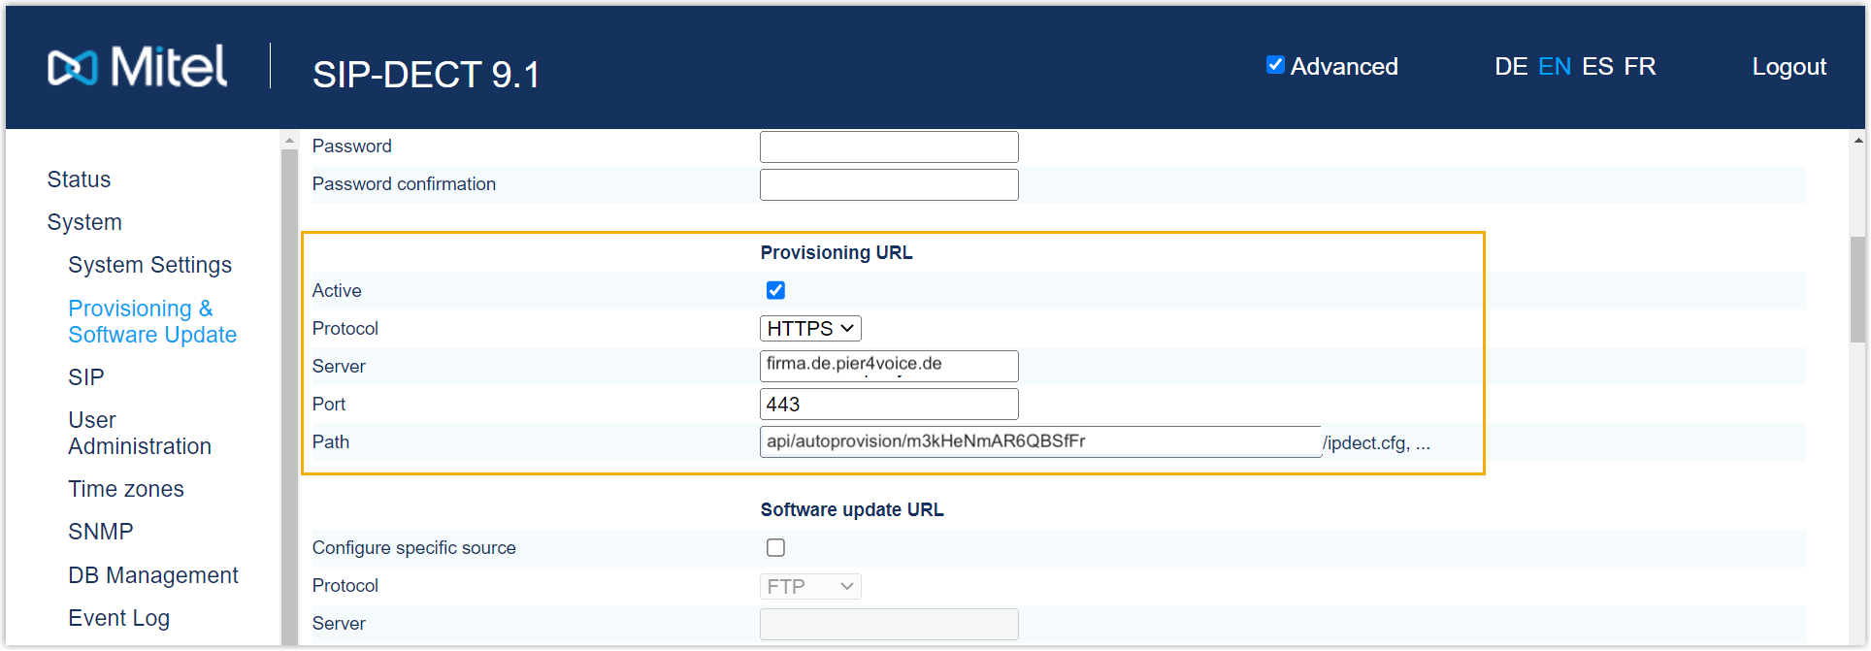Go to SIP settings
The image size is (1871, 651).
pos(85,377)
